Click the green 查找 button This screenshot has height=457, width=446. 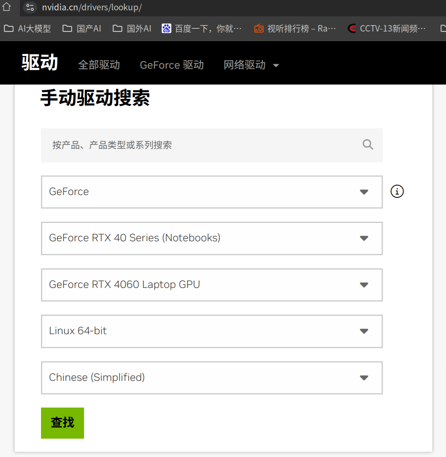pyautogui.click(x=63, y=423)
